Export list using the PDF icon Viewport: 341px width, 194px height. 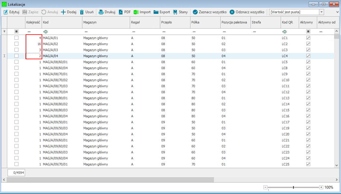pyautogui.click(x=121, y=12)
